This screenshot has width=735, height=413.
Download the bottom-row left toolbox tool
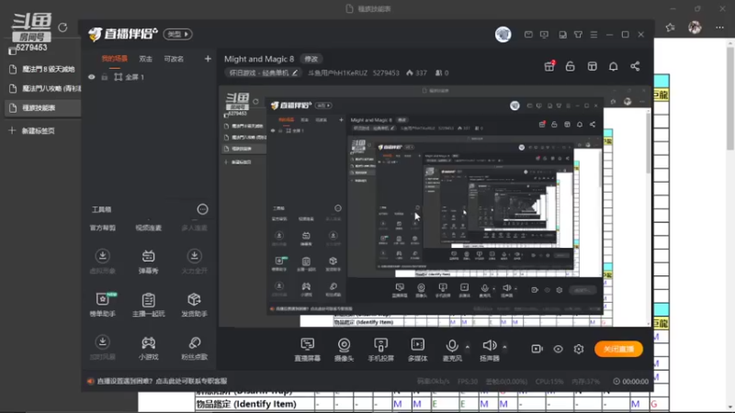(103, 348)
